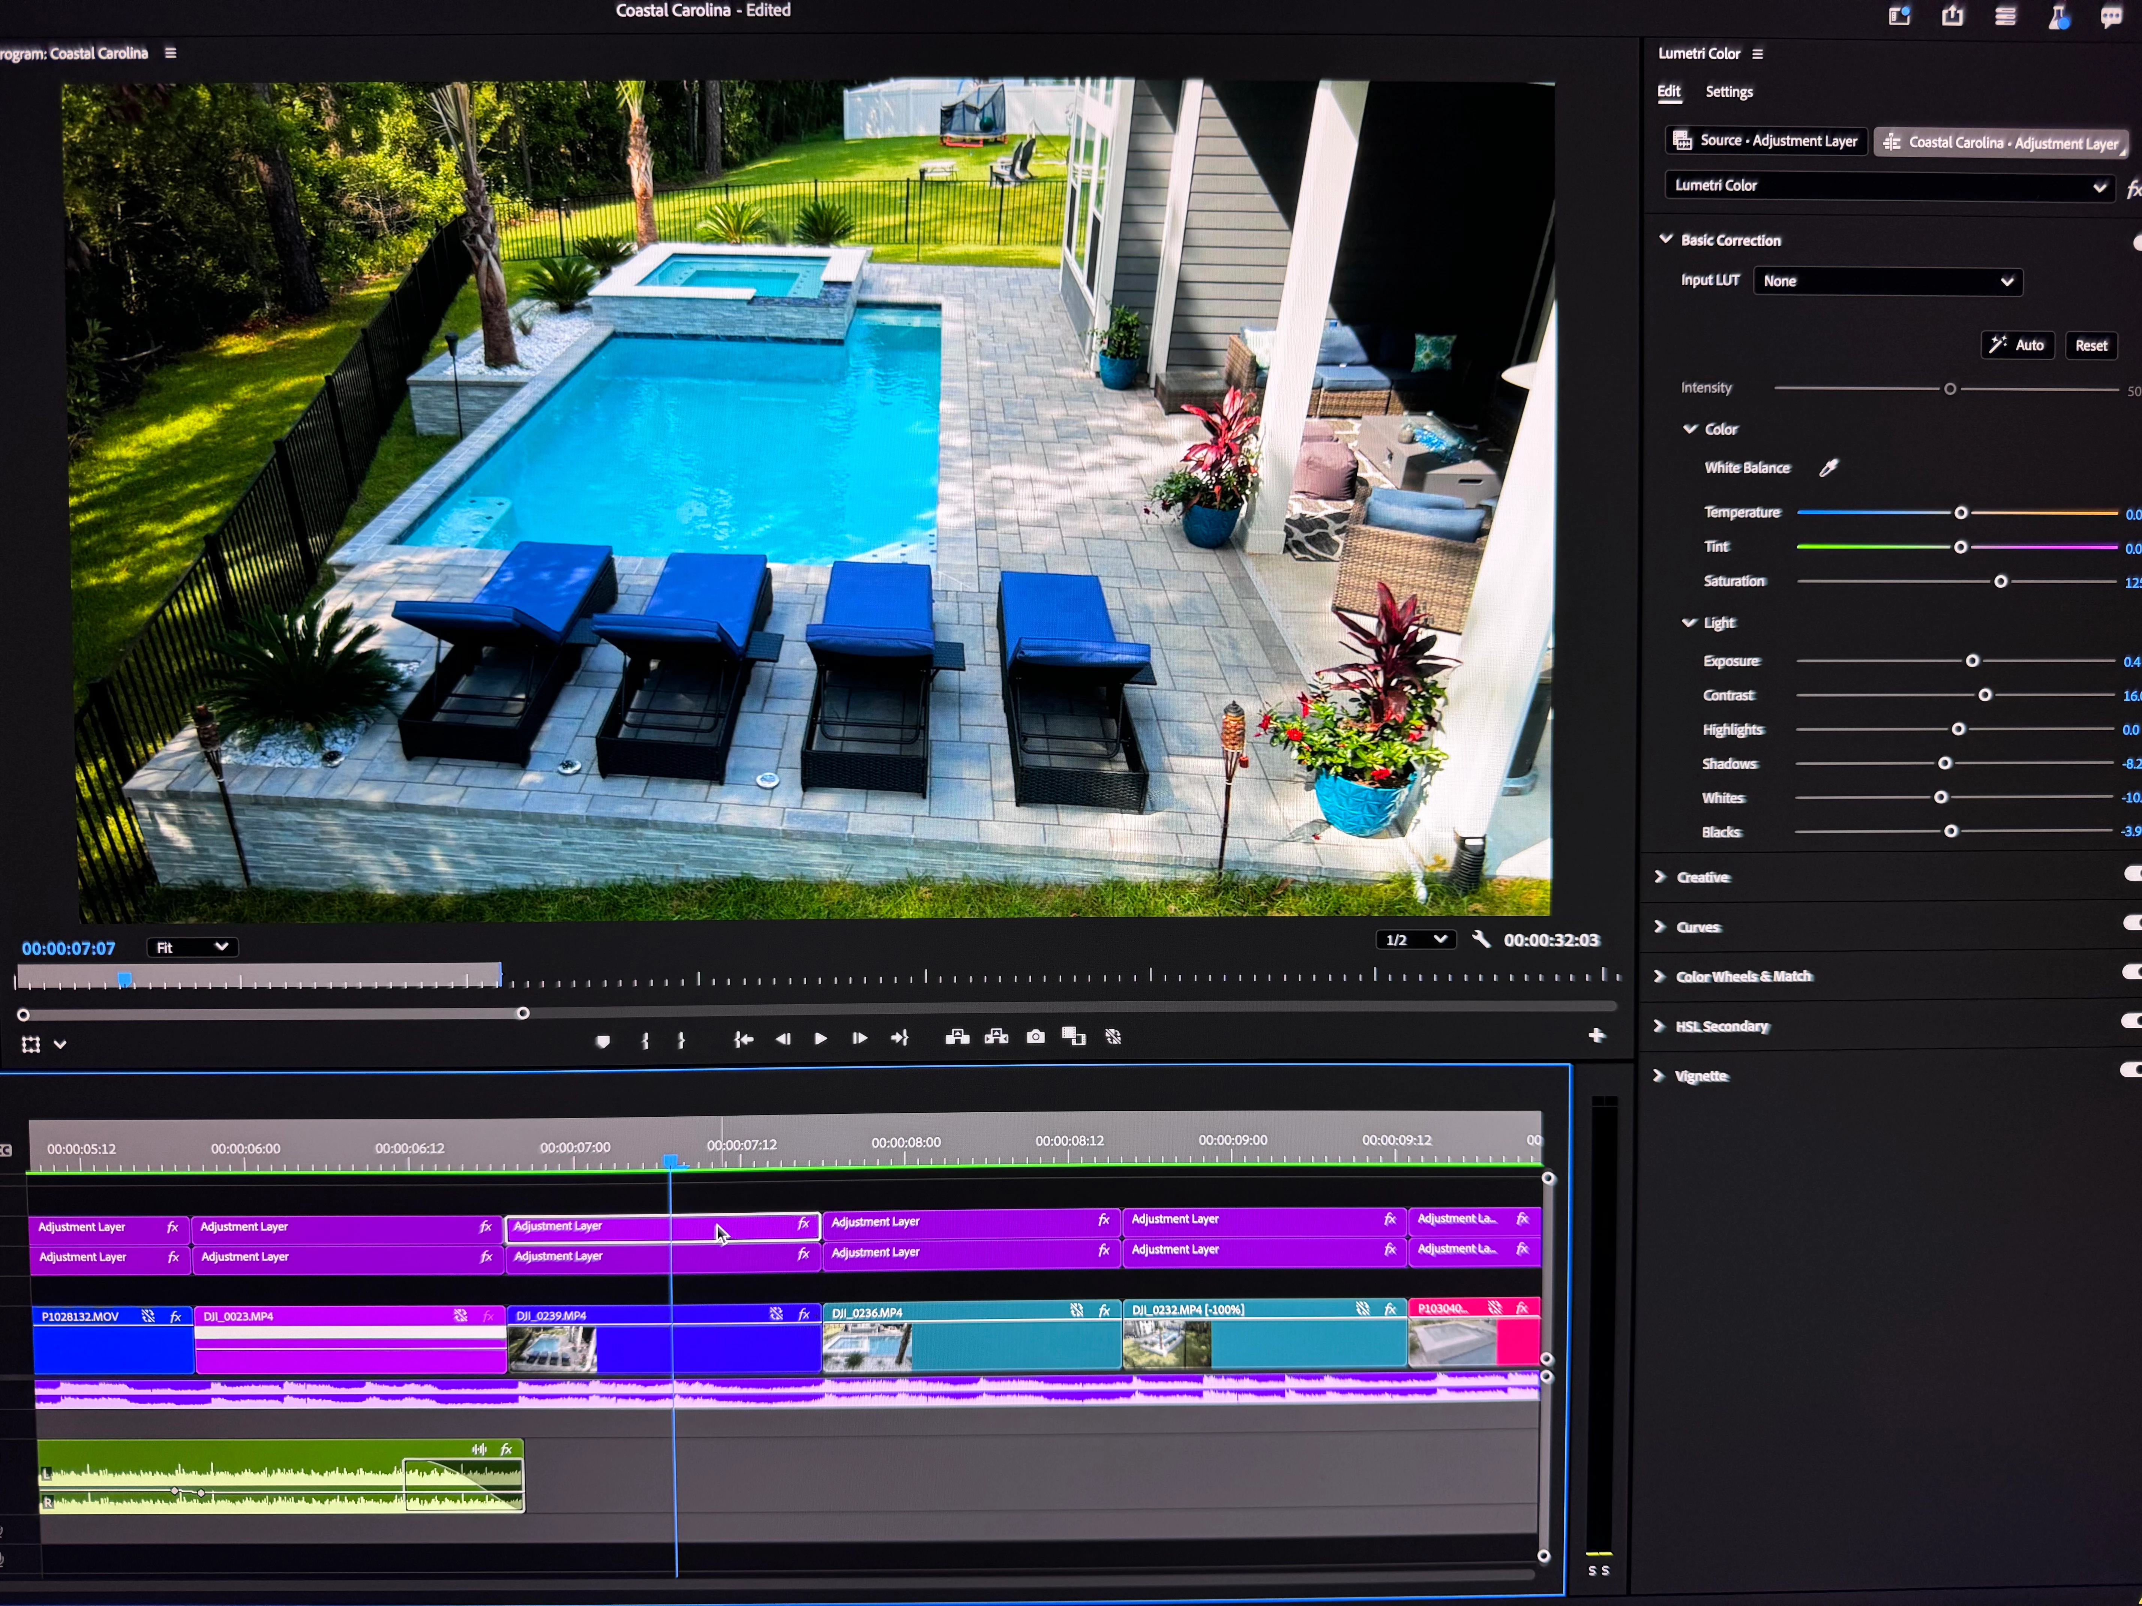Click the Go to In point icon
This screenshot has height=1606, width=2142.
[743, 1039]
